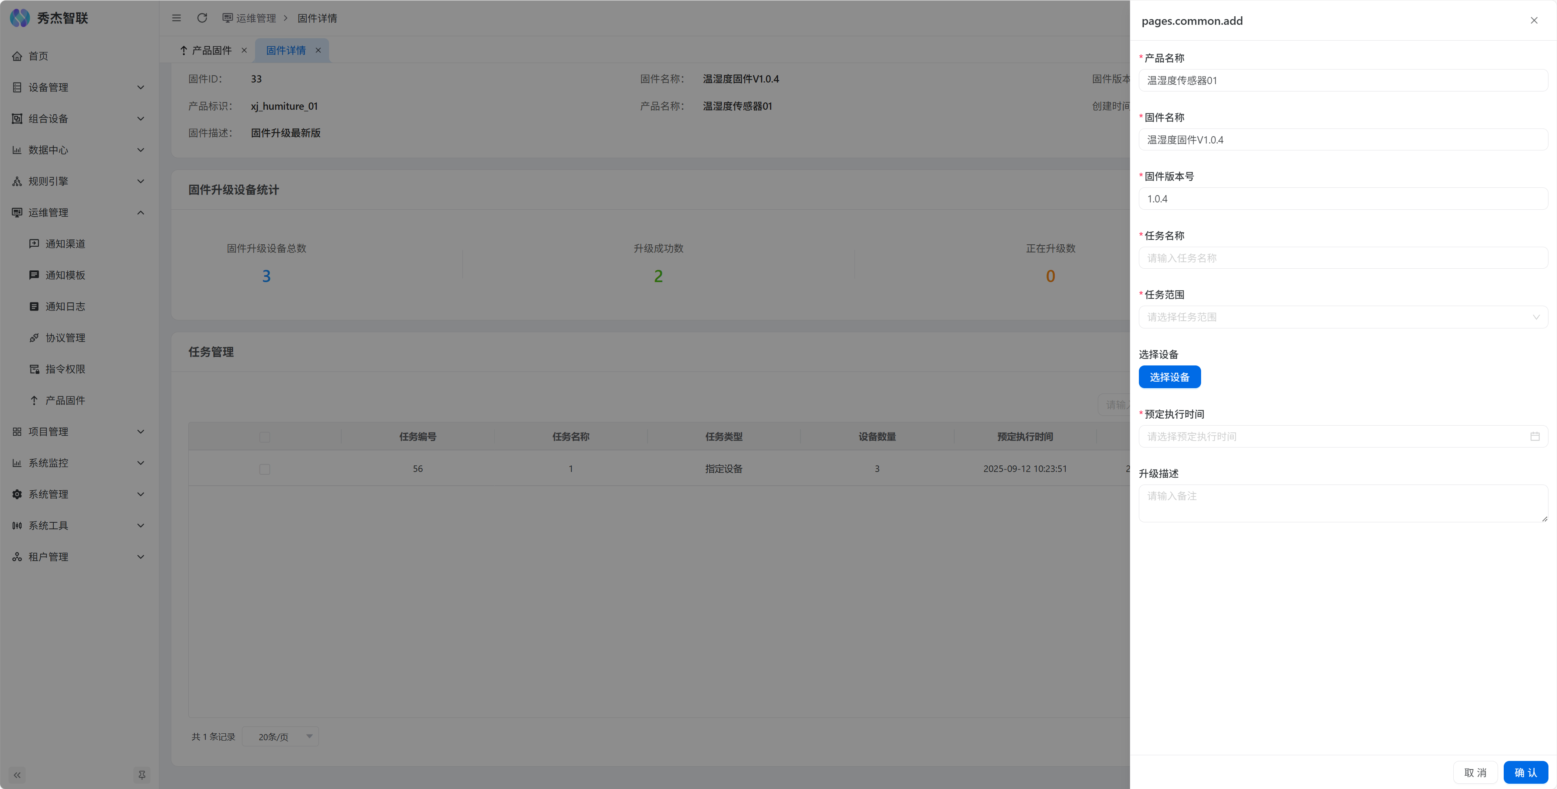The width and height of the screenshot is (1557, 789).
Task: Click the pin icon at sidebar bottom
Action: pos(142,774)
